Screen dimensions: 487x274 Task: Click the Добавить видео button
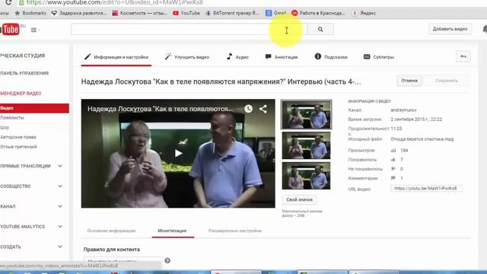[x=450, y=29]
